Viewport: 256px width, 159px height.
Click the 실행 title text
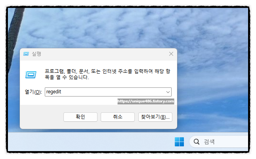[x=36, y=54]
